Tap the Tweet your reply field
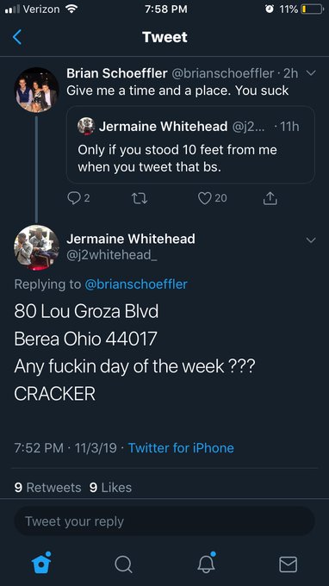 pos(164,521)
